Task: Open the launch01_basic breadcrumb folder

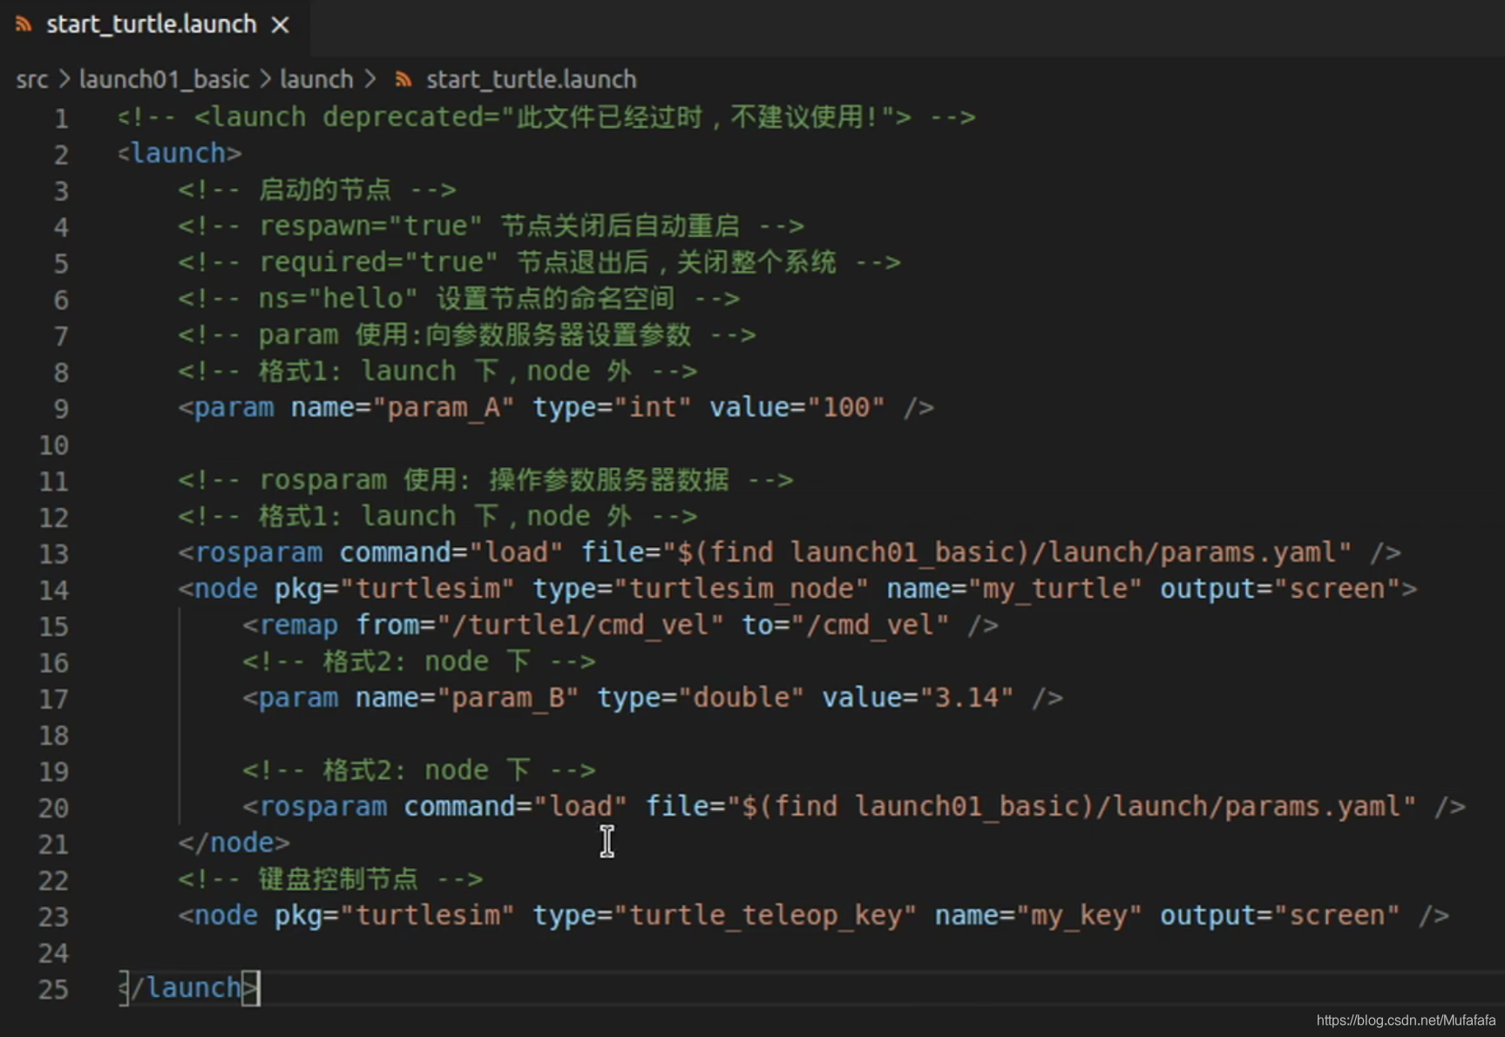Action: tap(164, 79)
